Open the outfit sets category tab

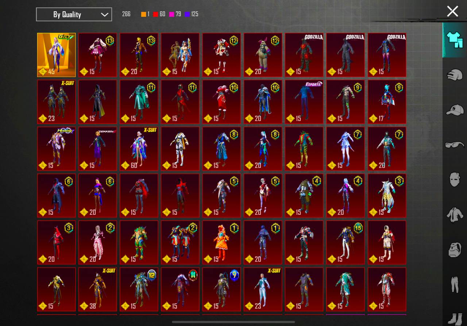pos(454,40)
